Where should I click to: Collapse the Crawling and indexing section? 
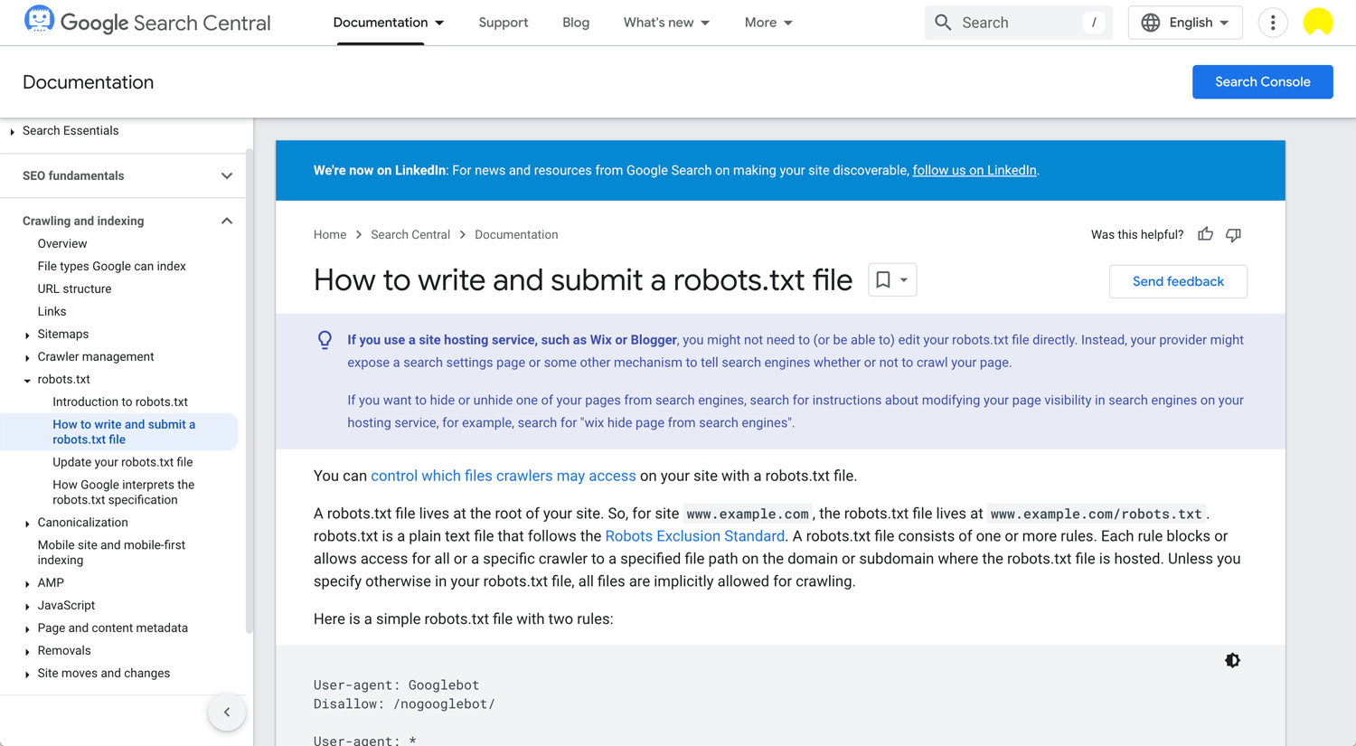227,221
